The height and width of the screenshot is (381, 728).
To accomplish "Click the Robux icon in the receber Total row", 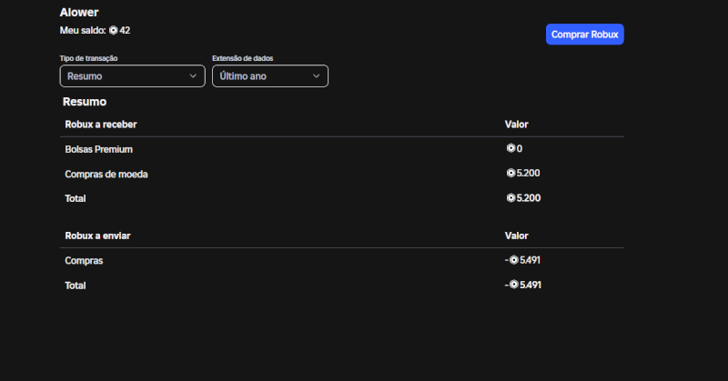I will (x=511, y=197).
